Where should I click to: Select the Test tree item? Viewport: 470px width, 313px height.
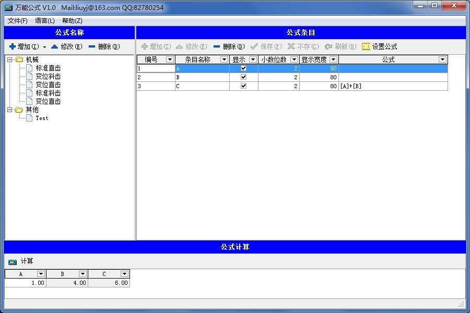click(x=42, y=118)
